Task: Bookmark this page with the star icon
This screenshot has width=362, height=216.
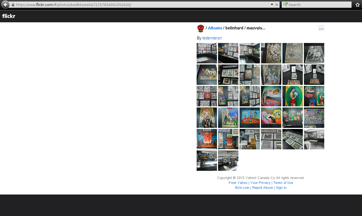Action: pyautogui.click(x=358, y=5)
